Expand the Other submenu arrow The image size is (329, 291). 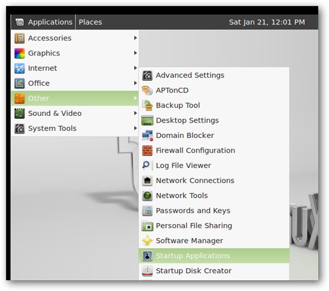click(x=135, y=98)
